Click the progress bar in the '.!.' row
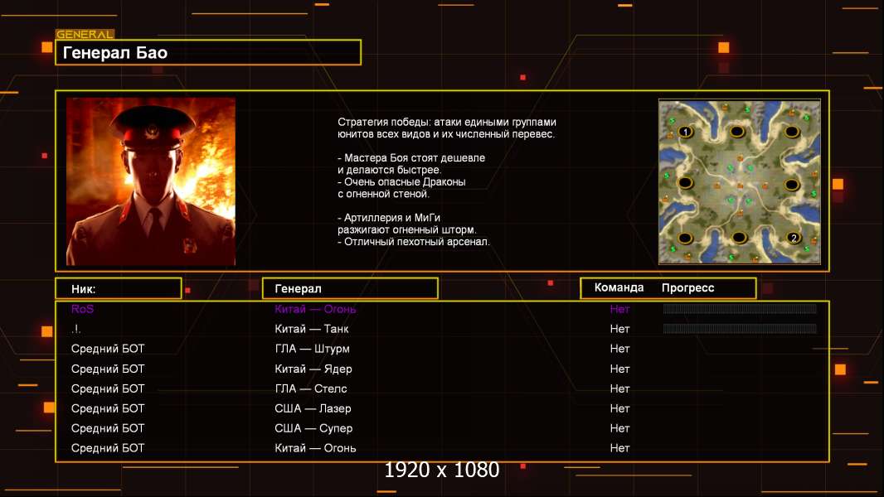Screen dimensions: 884x497 740,328
